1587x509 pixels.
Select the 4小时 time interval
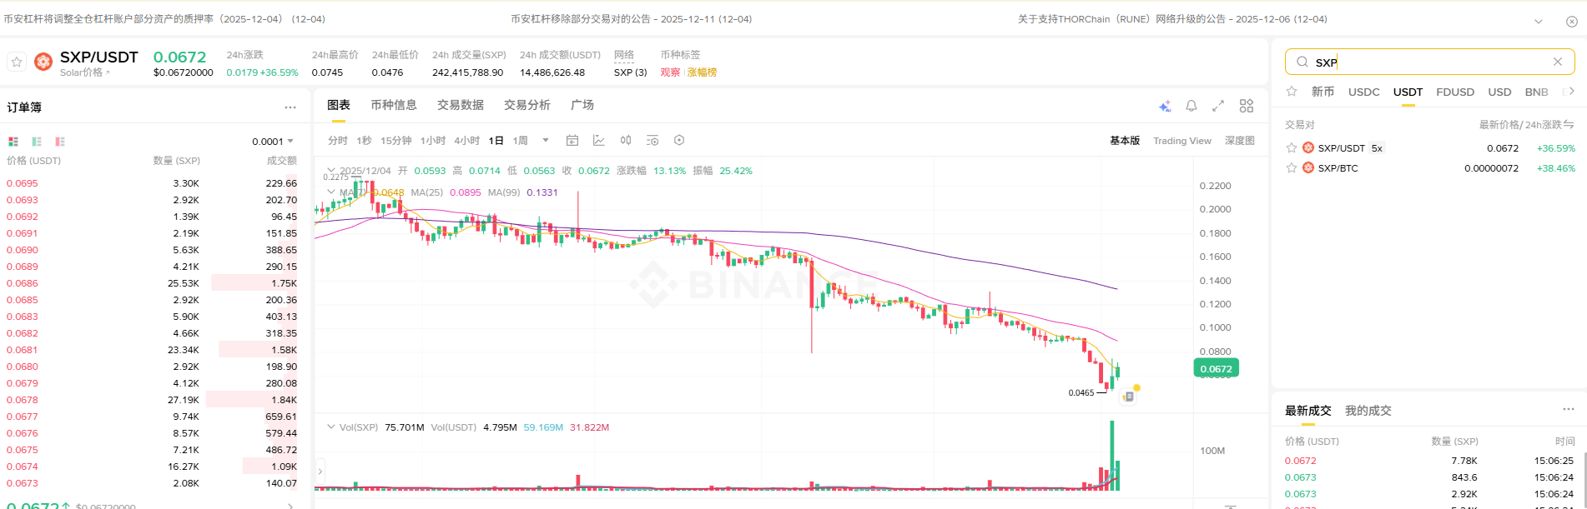pos(467,141)
